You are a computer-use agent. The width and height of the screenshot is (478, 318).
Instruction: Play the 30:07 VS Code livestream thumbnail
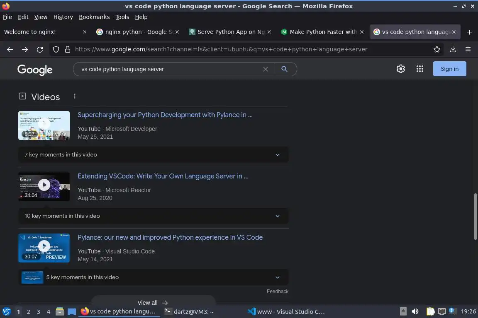(44, 248)
